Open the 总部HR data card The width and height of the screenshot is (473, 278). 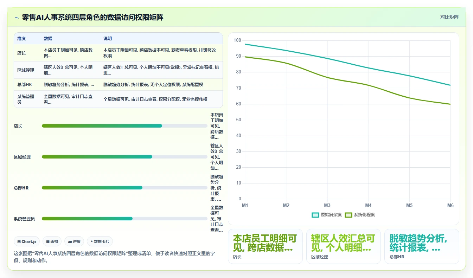click(x=422, y=246)
